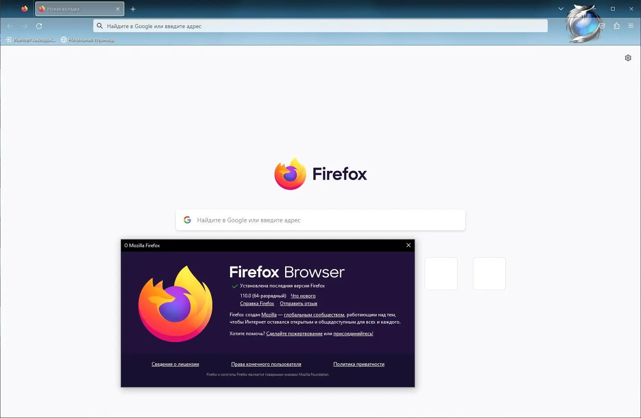Go forward one page
Viewport: 641px width, 418px height.
25,26
